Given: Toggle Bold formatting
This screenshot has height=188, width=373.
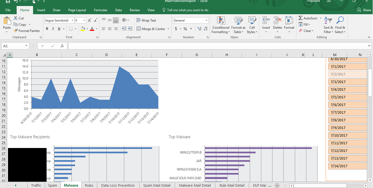Looking at the screenshot, I should (47, 29).
